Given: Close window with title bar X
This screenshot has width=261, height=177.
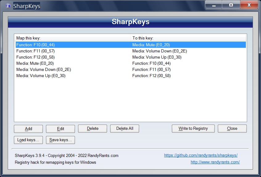Looking at the screenshot, I should (x=249, y=5).
